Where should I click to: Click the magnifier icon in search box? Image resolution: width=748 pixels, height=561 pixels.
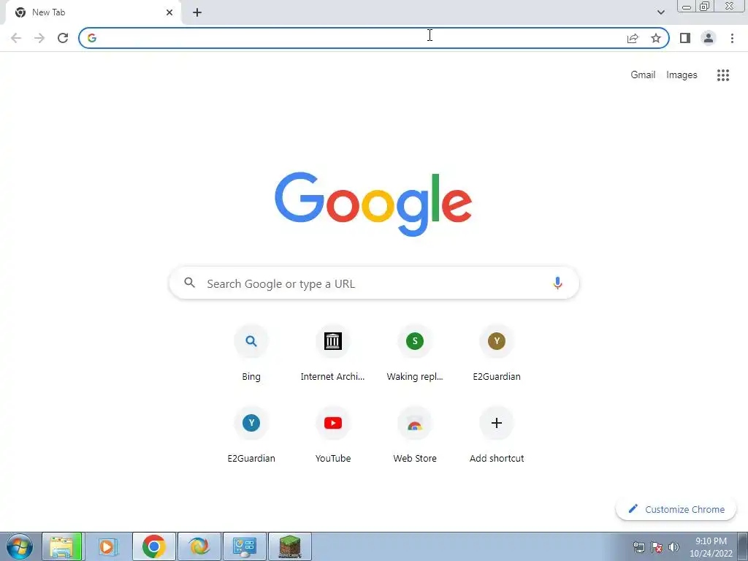click(x=190, y=283)
